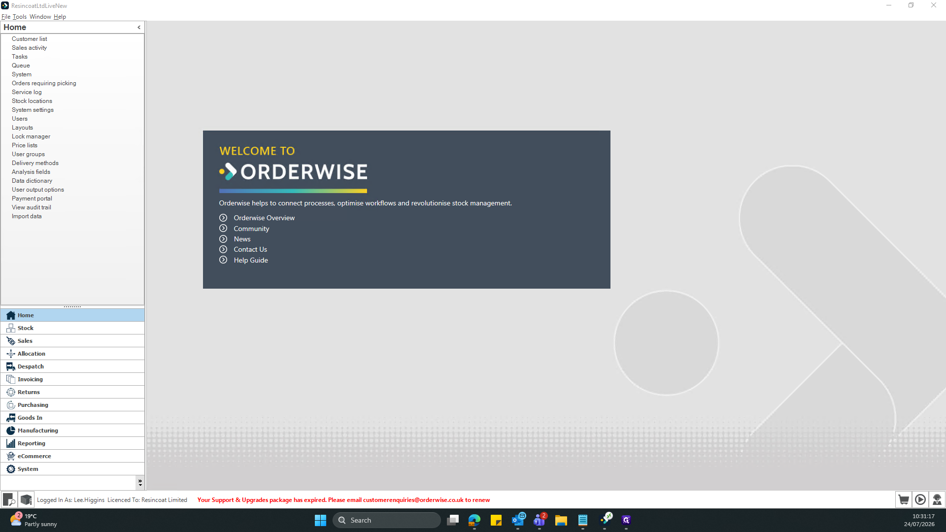The height and width of the screenshot is (532, 946).
Task: Open the eCommerce module in navigation bar
Action: [72, 456]
